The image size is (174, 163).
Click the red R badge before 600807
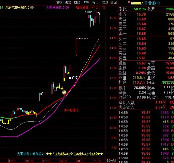point(129,2)
